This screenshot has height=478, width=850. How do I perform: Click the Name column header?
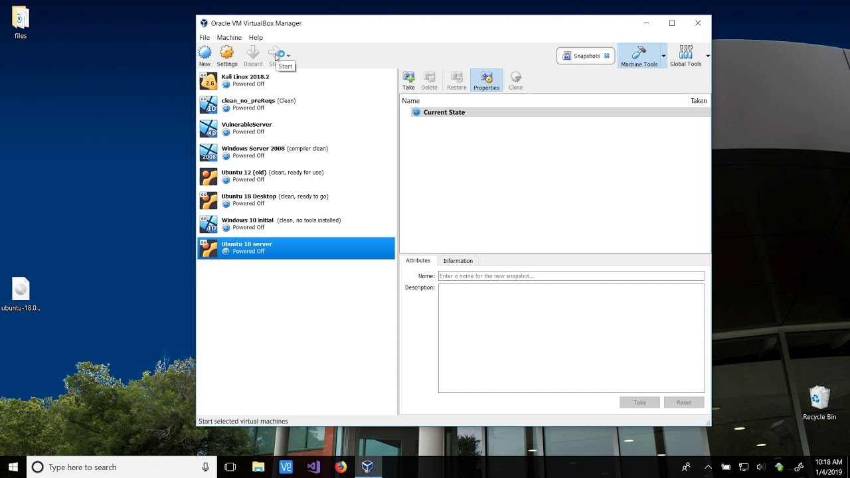544,101
